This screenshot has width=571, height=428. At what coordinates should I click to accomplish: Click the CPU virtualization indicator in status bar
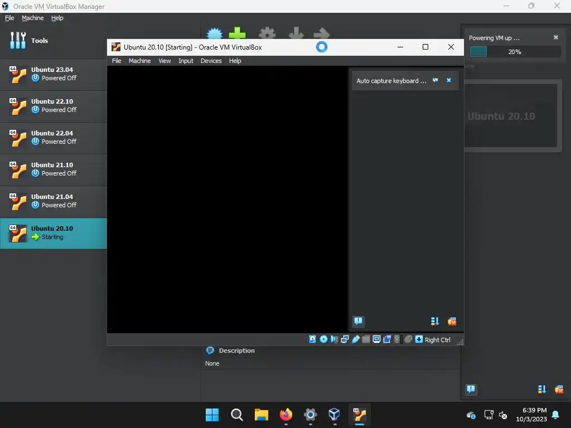coord(398,339)
